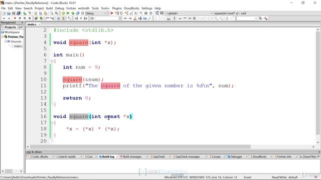
Task: Build the project with the gear icon
Action: click(x=63, y=13)
